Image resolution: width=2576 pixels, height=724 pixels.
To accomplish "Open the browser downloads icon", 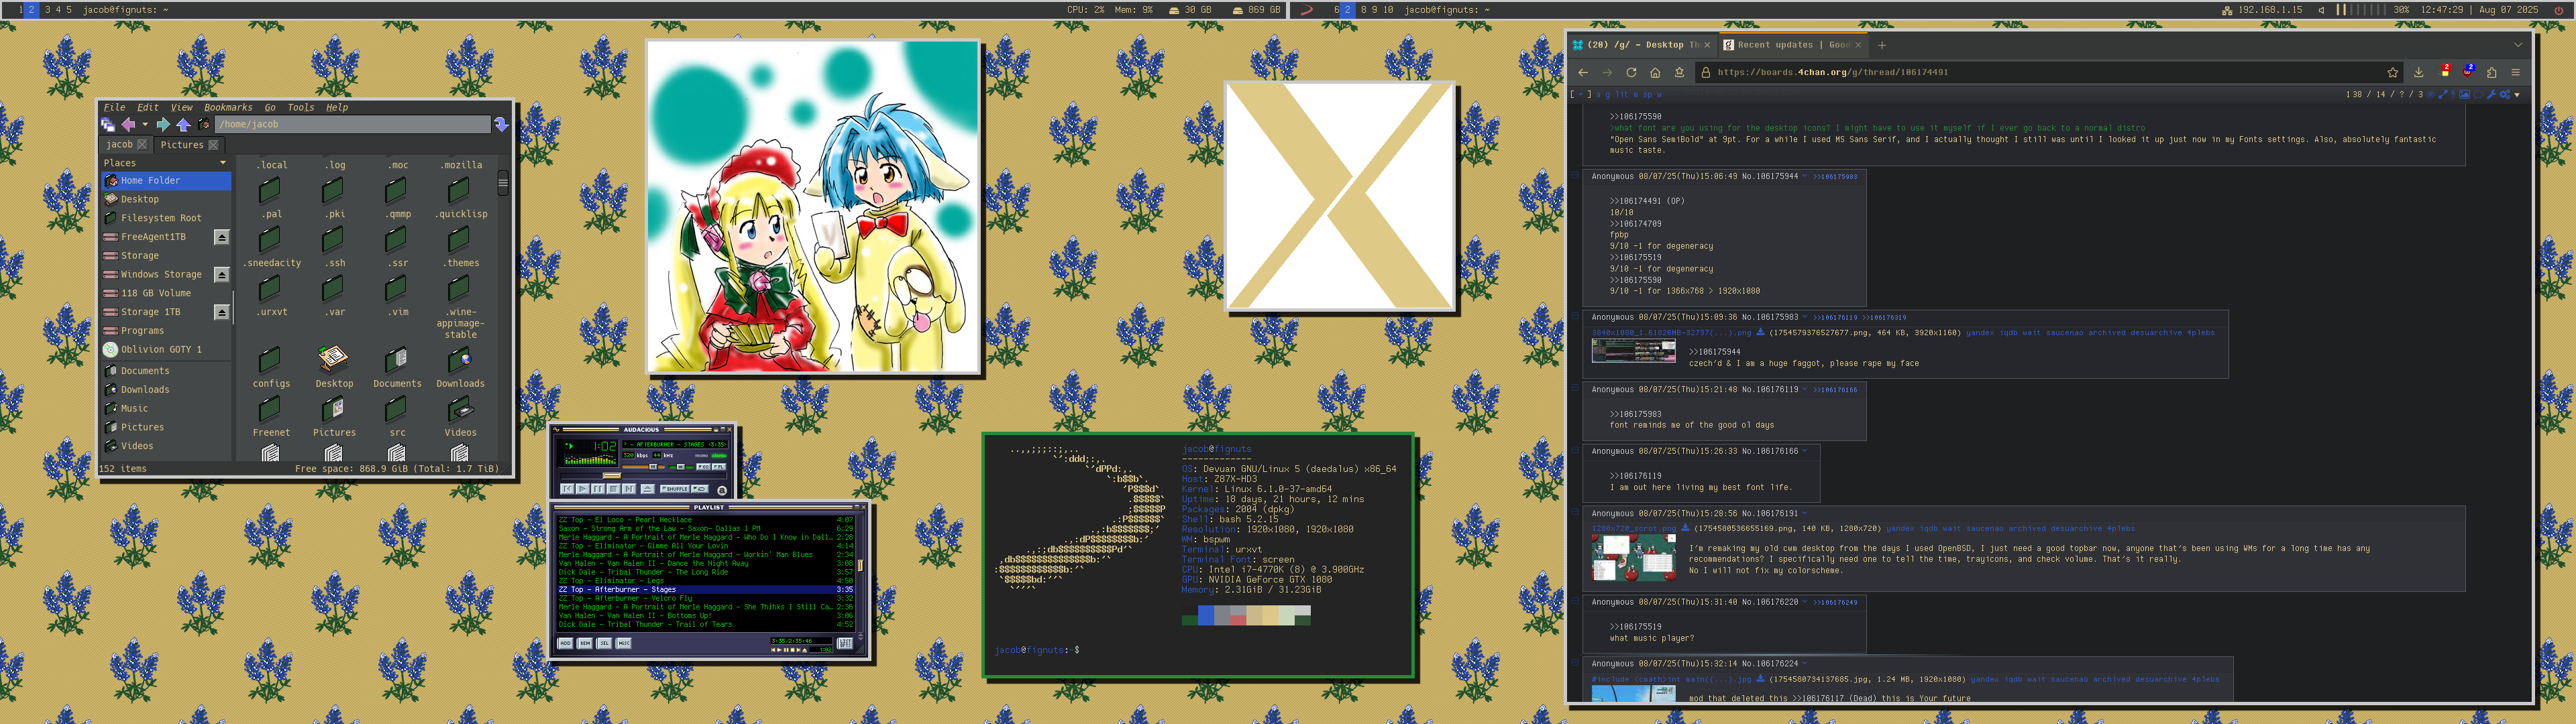I will point(2419,72).
